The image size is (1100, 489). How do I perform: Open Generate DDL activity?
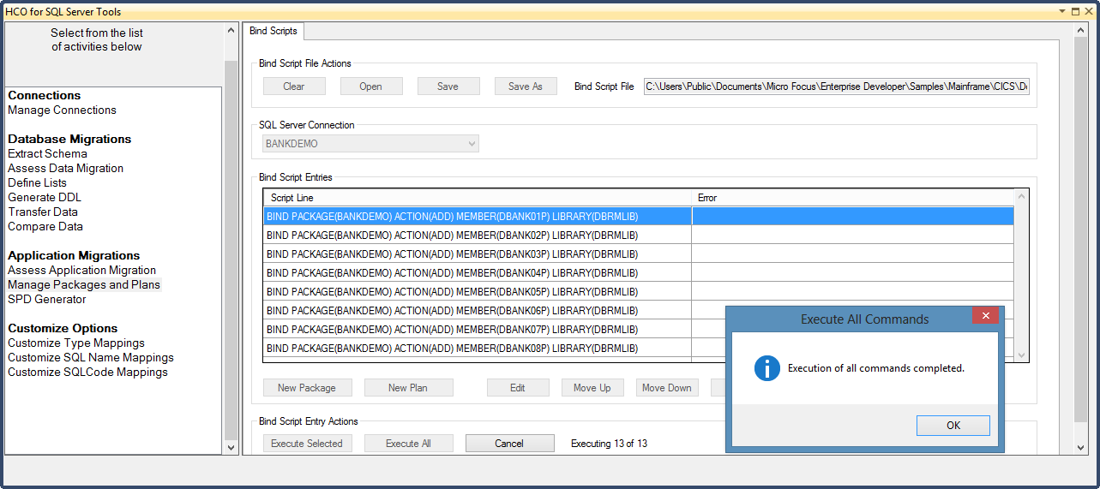45,198
